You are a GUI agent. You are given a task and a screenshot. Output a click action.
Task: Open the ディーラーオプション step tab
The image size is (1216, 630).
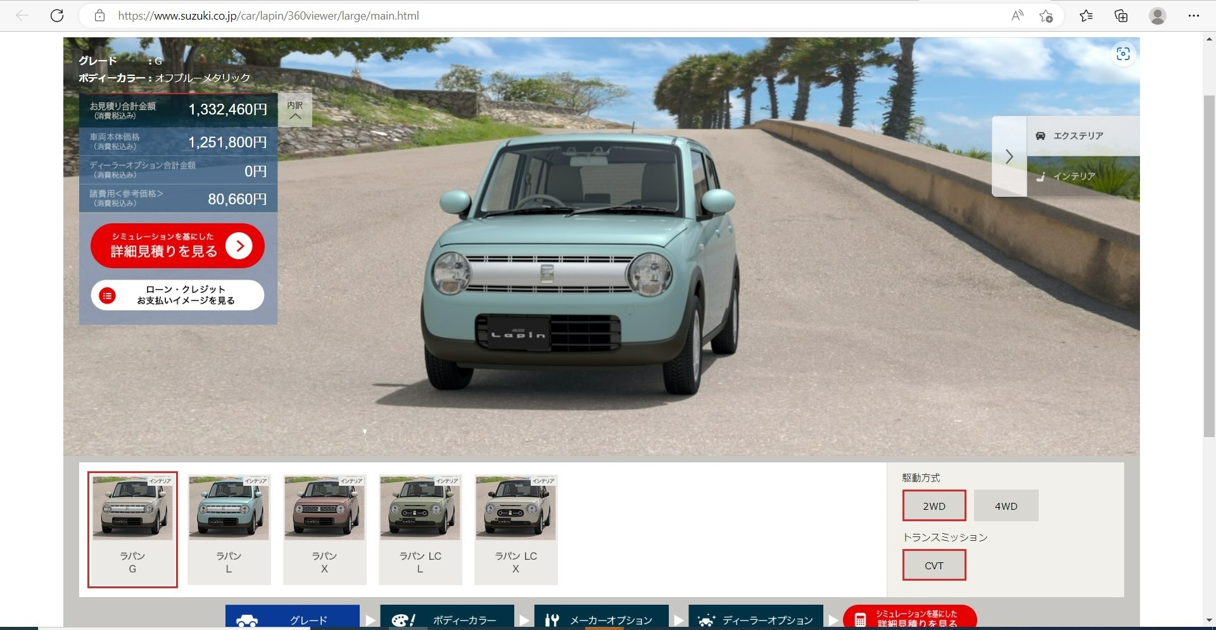756,617
